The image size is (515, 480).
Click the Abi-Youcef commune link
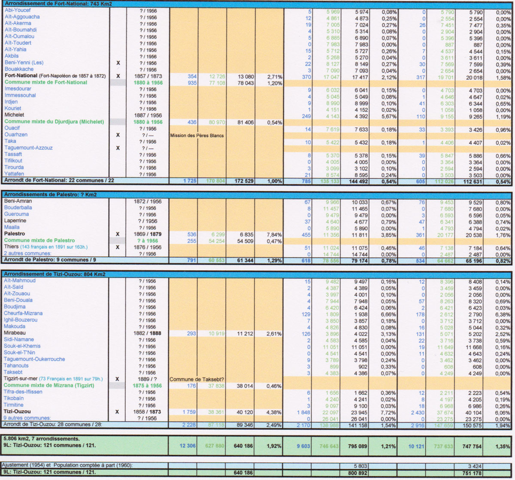pyautogui.click(x=17, y=10)
